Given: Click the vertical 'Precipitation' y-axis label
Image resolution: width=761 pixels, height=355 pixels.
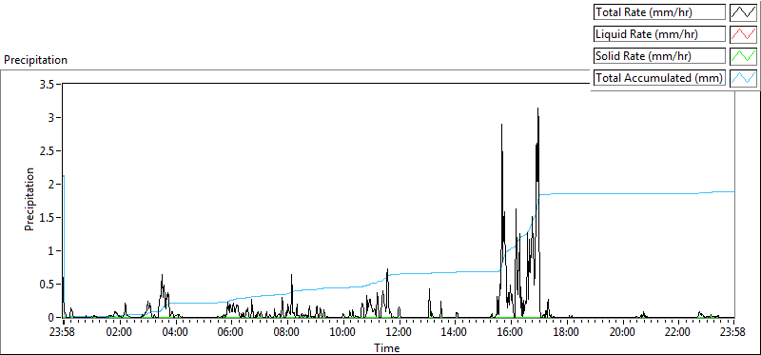Looking at the screenshot, I should tap(29, 199).
